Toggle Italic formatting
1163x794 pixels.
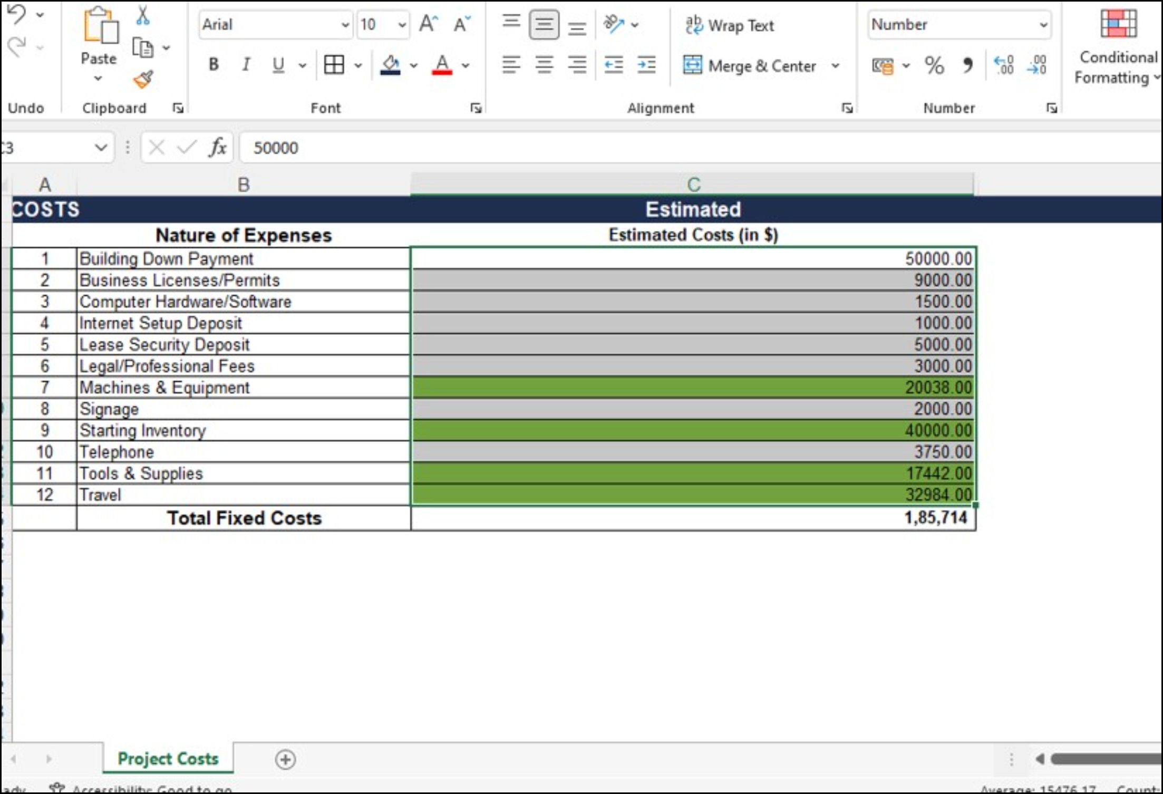(x=246, y=65)
